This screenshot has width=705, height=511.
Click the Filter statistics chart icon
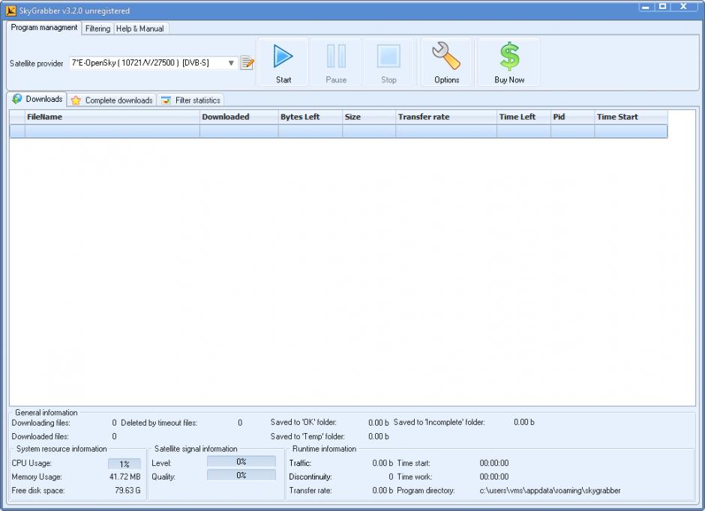pos(166,100)
